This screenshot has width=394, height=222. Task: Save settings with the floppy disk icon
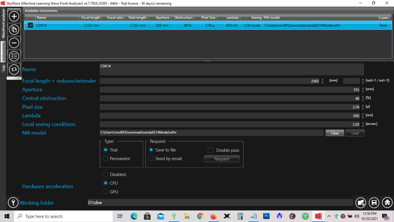point(374,202)
